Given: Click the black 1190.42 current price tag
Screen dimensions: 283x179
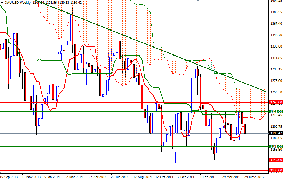Looking at the screenshot, I should pyautogui.click(x=276, y=133).
